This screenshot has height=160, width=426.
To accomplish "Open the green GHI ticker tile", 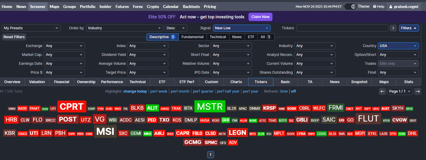I will pos(225,120).
